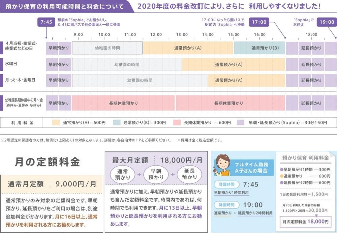Click the 預かり保育 利用料金 heading
This screenshot has height=233, width=337.
click(305, 158)
